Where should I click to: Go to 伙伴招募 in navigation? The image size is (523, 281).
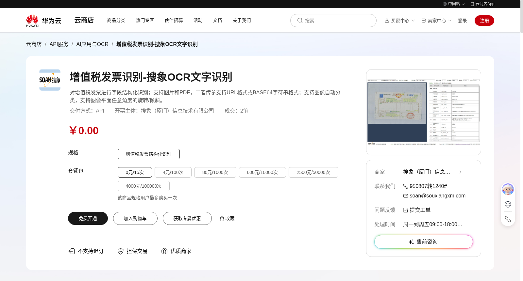174,20
